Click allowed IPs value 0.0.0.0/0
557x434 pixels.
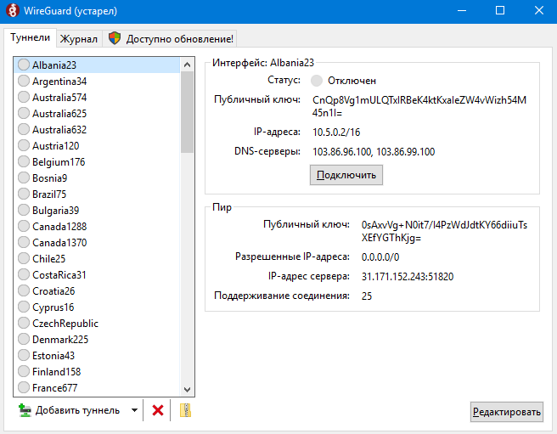point(380,257)
